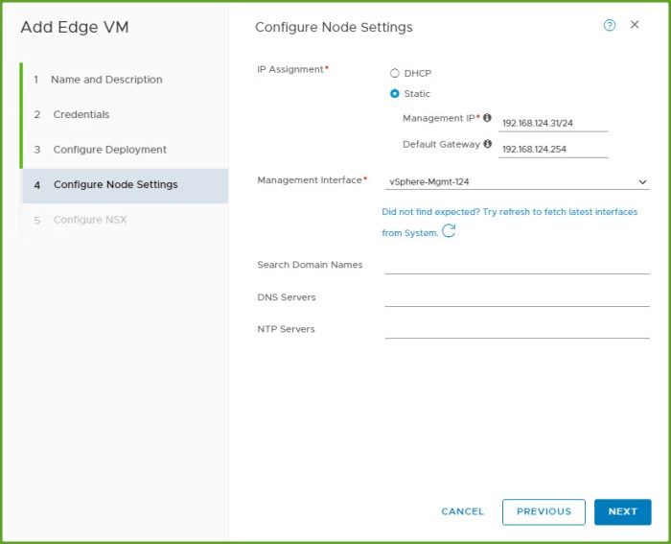This screenshot has width=671, height=544.
Task: Click the Management IP input field
Action: click(x=553, y=123)
